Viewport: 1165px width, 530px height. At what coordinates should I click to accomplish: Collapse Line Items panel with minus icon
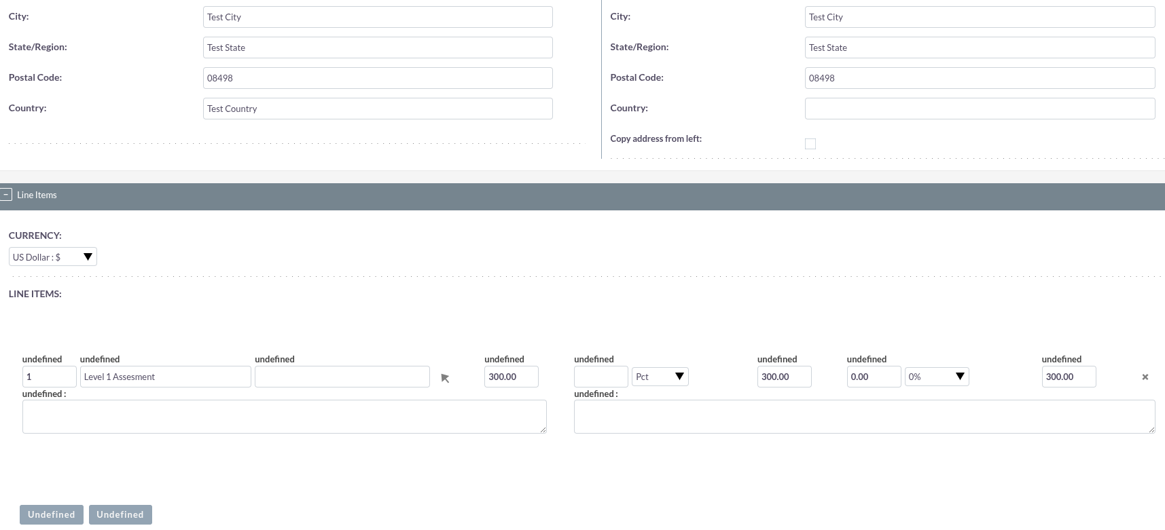click(6, 195)
